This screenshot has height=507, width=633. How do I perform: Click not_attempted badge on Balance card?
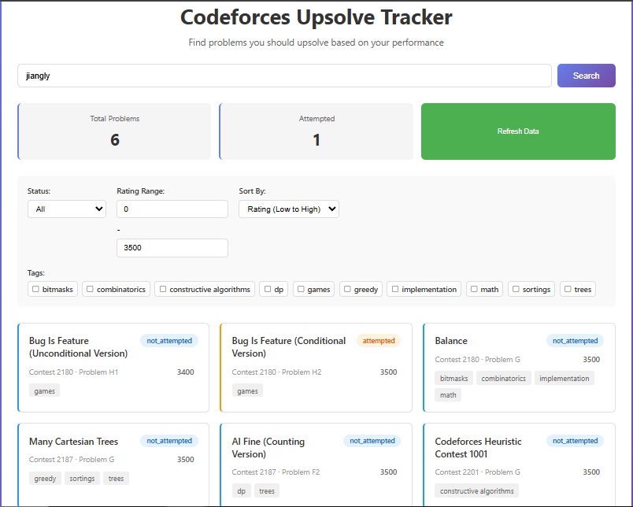point(575,341)
